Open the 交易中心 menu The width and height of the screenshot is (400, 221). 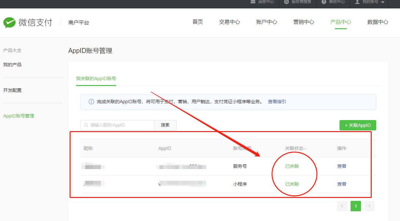pos(229,22)
